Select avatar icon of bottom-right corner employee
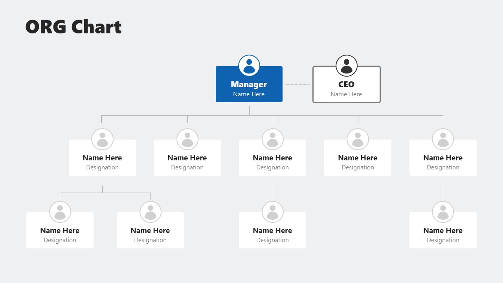This screenshot has height=283, width=503. 443,212
